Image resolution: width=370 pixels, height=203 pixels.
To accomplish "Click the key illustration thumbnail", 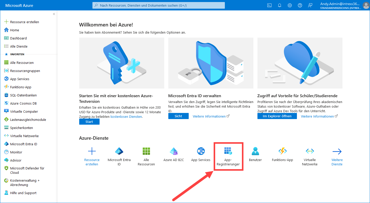I will tap(122, 63).
